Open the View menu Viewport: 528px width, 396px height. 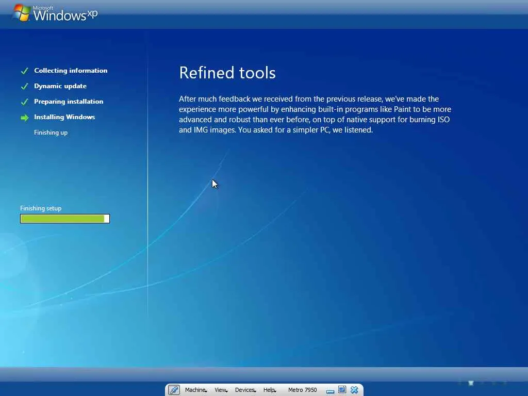(x=221, y=390)
